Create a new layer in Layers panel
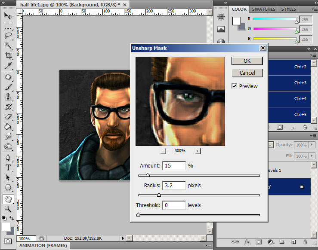This screenshot has height=250, width=318. pos(293,242)
